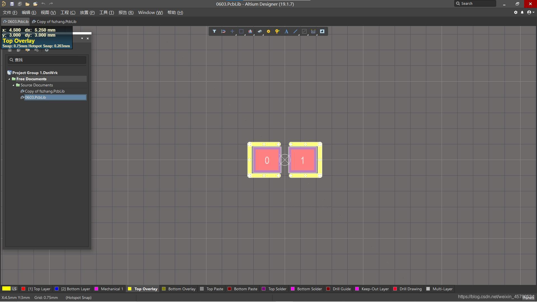This screenshot has height=302, width=537.
Task: Open the Projects panel dropdown arrow
Action: tap(82, 39)
